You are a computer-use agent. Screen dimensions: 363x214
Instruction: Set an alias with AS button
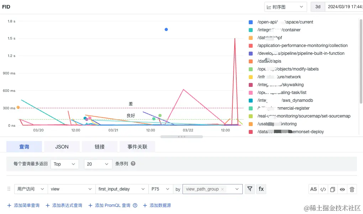(x=314, y=189)
